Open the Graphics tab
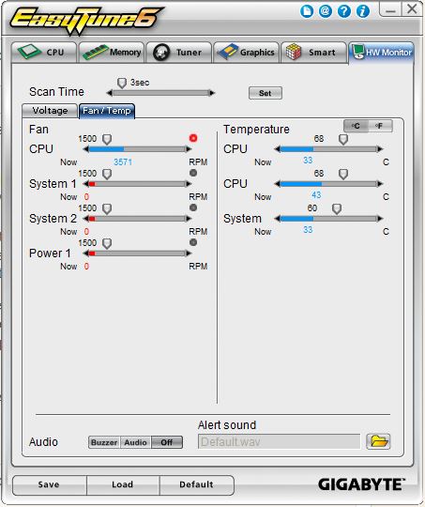The height and width of the screenshot is (507, 425). click(x=246, y=52)
